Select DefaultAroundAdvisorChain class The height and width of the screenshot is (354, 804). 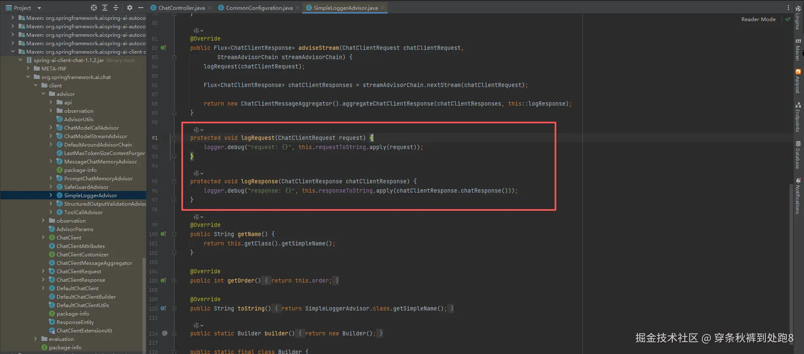pyautogui.click(x=98, y=144)
